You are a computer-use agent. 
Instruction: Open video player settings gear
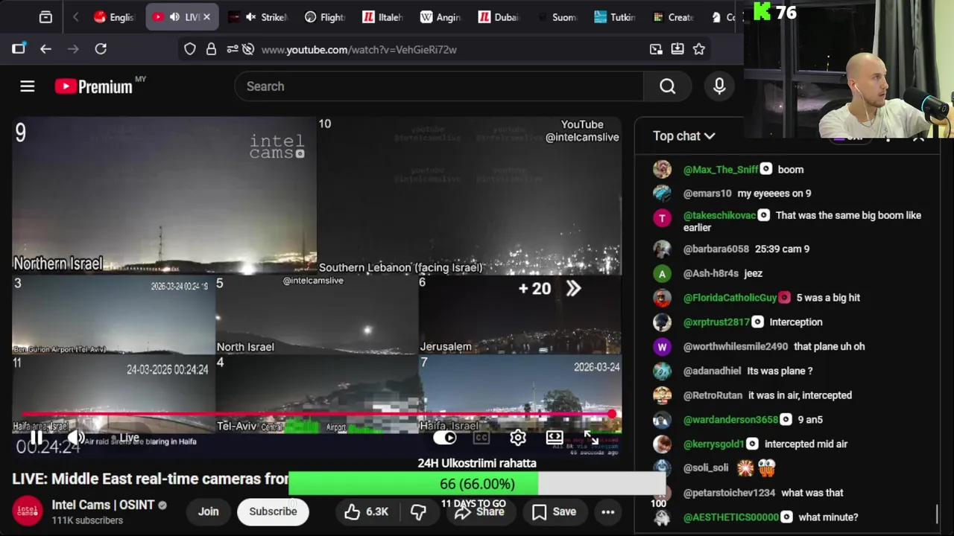click(518, 438)
